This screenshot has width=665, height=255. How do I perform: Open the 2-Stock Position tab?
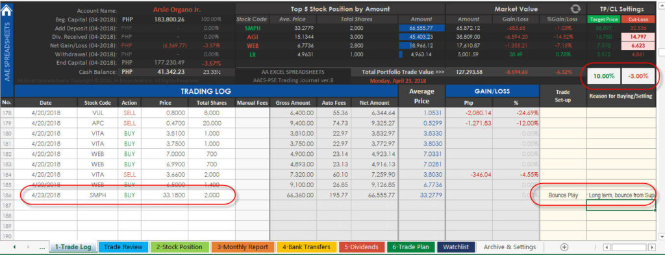[179, 247]
